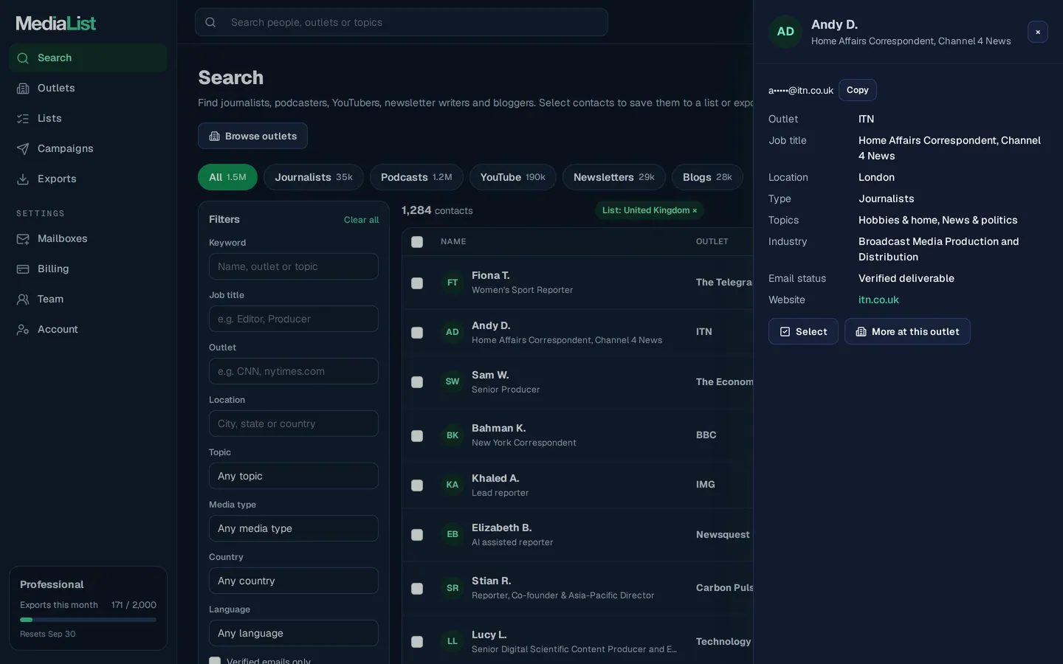The width and height of the screenshot is (1063, 664).
Task: Expand the Any language dropdown
Action: (294, 633)
